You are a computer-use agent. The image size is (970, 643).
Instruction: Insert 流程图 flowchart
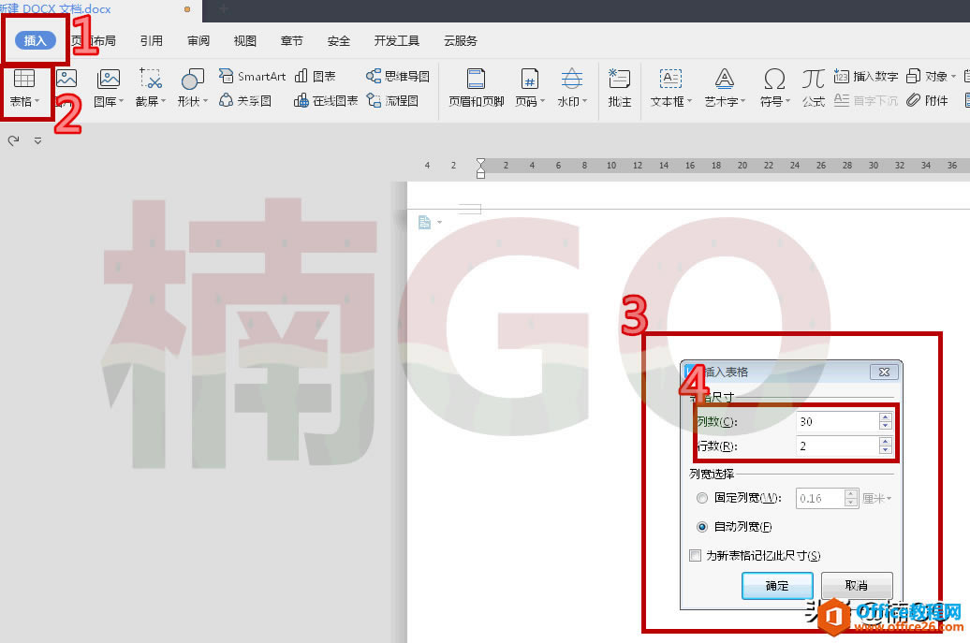tap(392, 100)
